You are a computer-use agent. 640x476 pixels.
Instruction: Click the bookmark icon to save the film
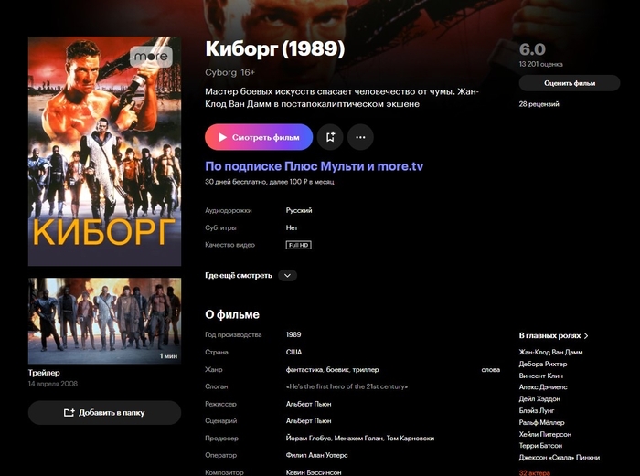(x=330, y=137)
